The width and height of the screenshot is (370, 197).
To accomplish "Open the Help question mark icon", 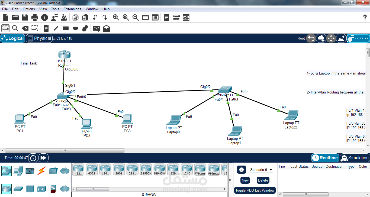I will coord(365,18).
